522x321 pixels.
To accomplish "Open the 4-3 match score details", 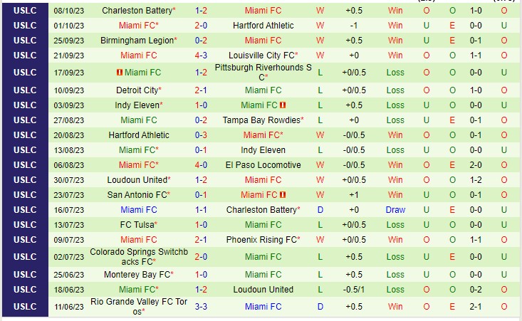I will tap(201, 56).
